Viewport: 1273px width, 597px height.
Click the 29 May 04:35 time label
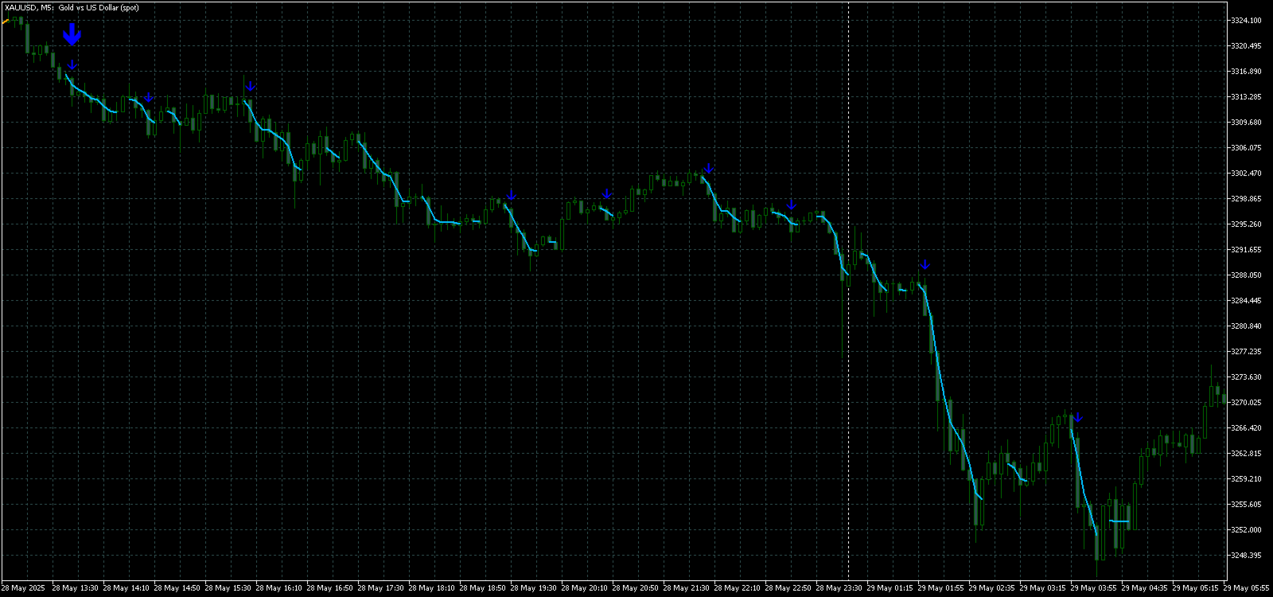[x=1145, y=588]
